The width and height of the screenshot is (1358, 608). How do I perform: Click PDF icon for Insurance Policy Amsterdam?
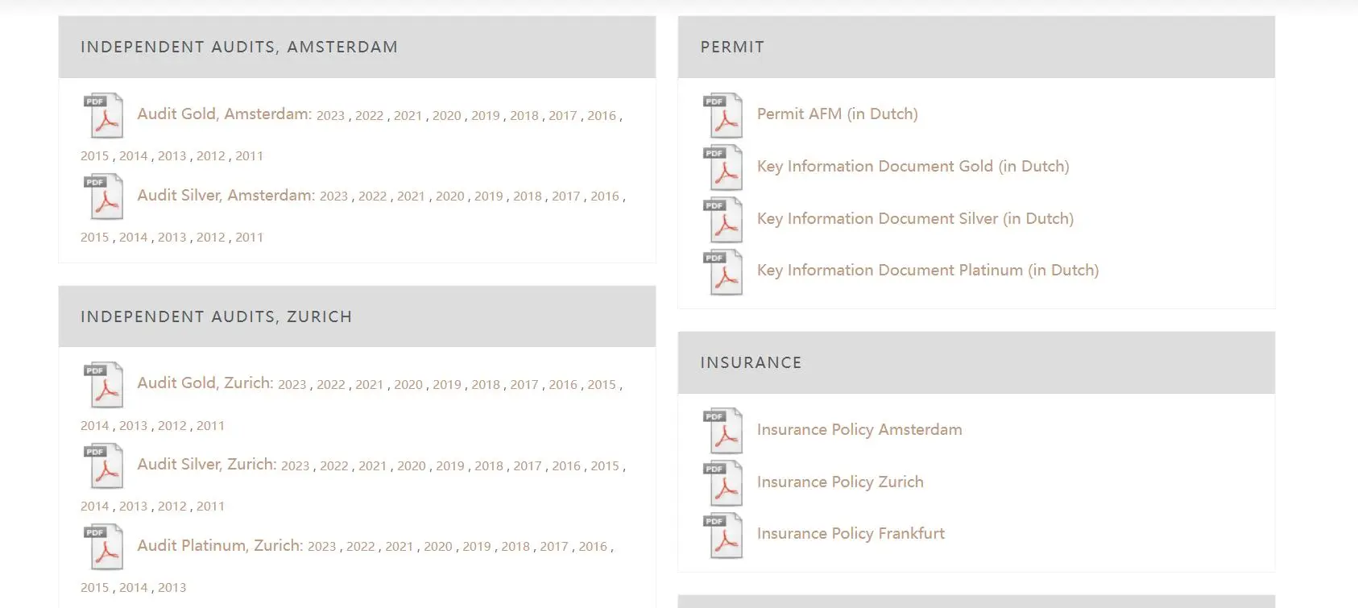tap(723, 431)
